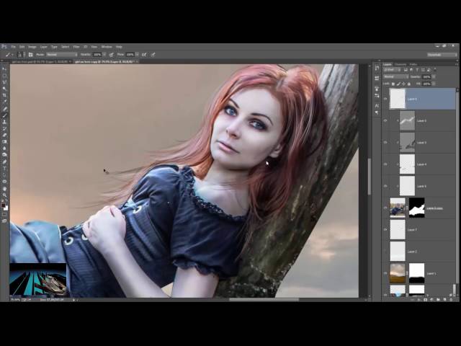Toggle eye of the woman photo masked layer

click(x=385, y=208)
